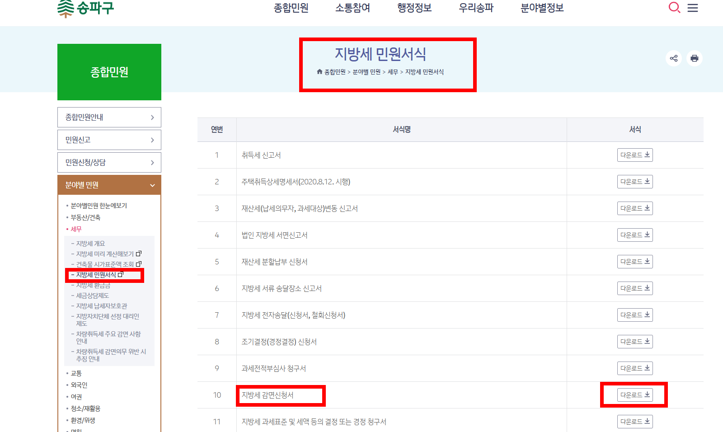
Task: Download 지방세 서류 송달장소 신고서
Action: pyautogui.click(x=635, y=288)
